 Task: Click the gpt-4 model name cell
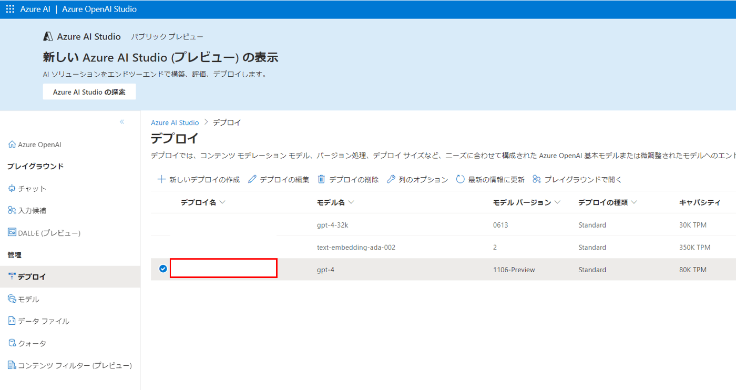[x=325, y=270]
